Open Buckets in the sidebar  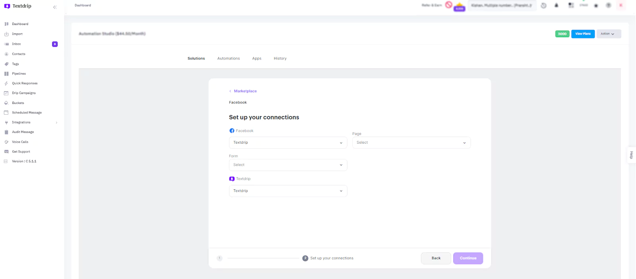(18, 103)
